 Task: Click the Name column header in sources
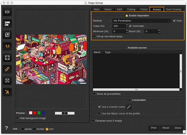pos(98,52)
